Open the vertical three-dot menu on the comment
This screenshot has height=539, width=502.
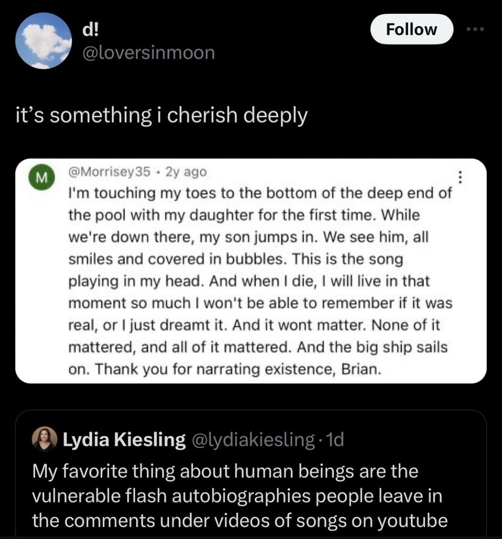[460, 178]
